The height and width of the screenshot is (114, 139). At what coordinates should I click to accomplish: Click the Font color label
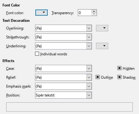15,13
